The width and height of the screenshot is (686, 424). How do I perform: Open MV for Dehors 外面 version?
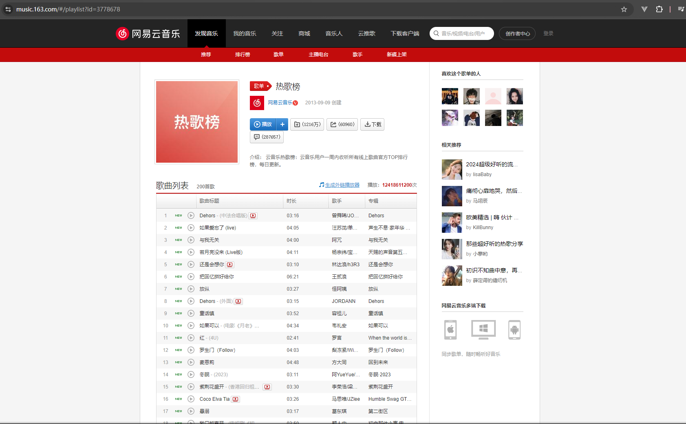coord(238,301)
